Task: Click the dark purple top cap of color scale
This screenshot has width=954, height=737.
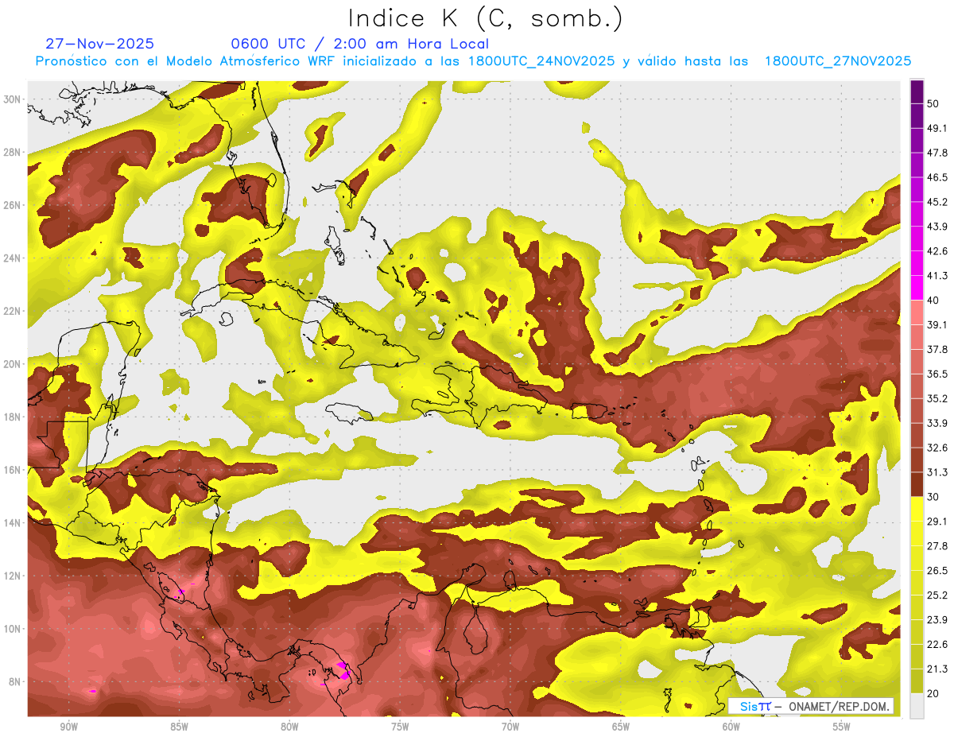Action: tap(917, 91)
